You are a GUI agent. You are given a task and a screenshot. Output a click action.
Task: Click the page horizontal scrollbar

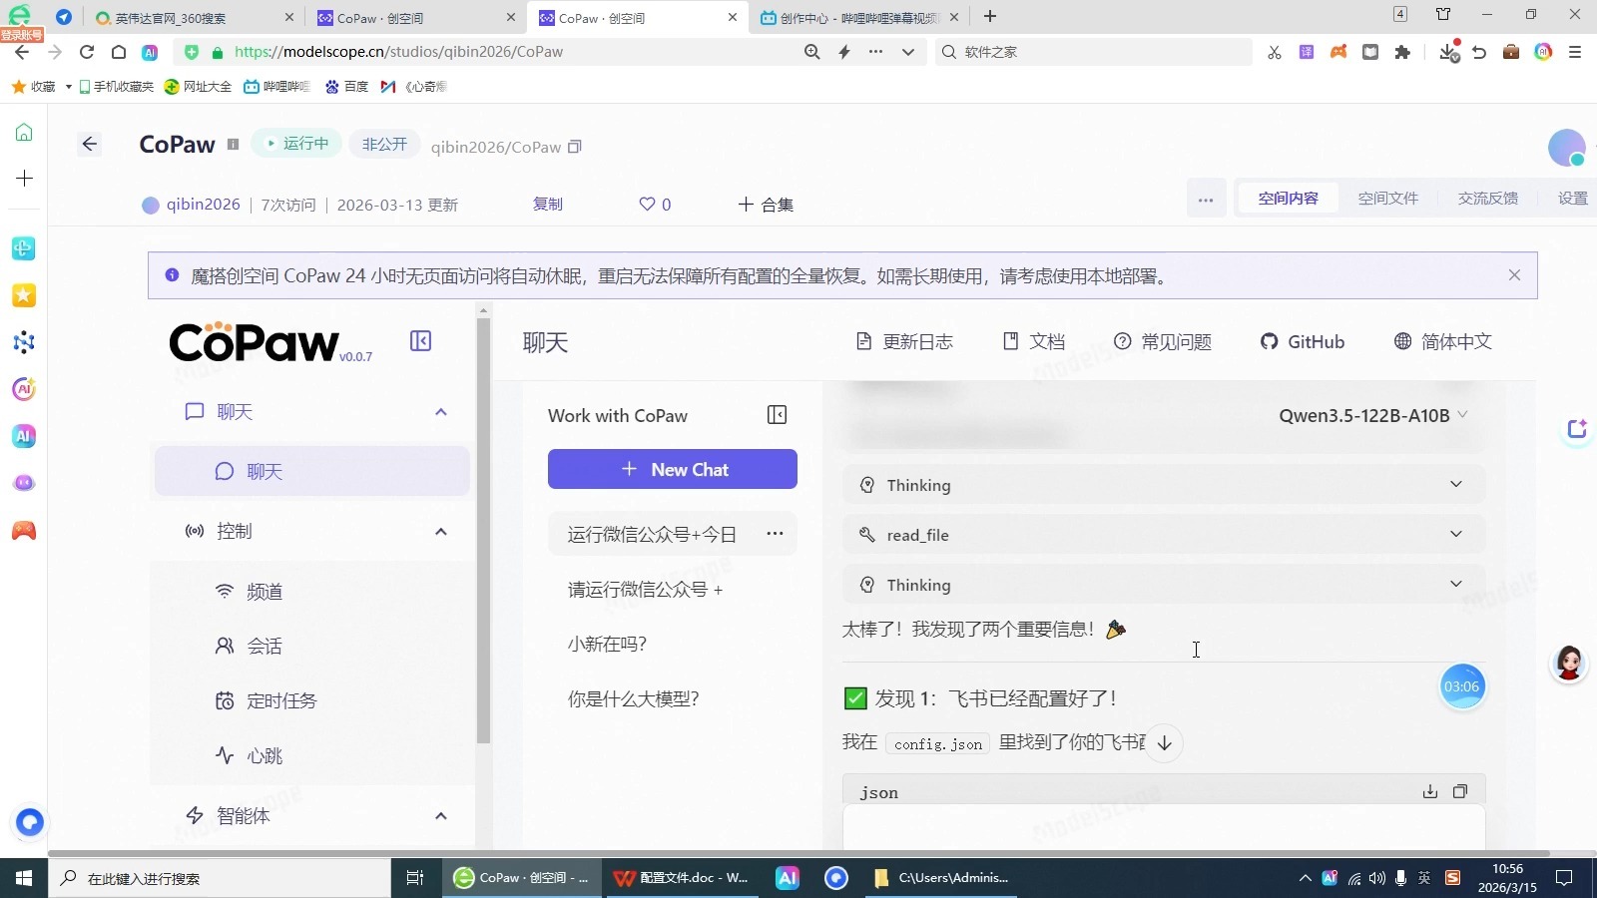coord(798,853)
